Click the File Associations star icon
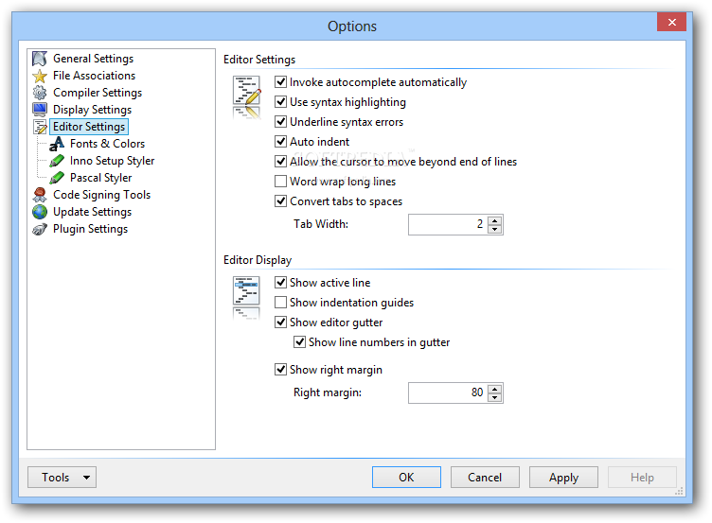 coord(40,76)
